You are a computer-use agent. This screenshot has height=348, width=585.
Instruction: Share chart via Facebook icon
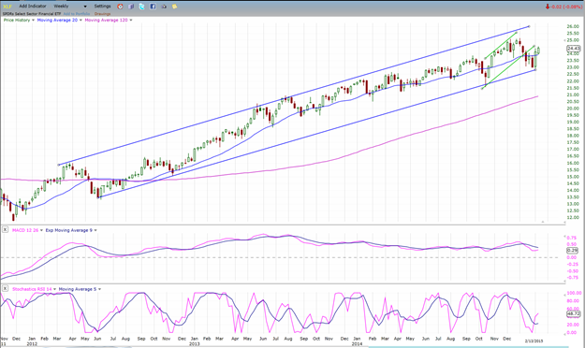tap(153, 7)
